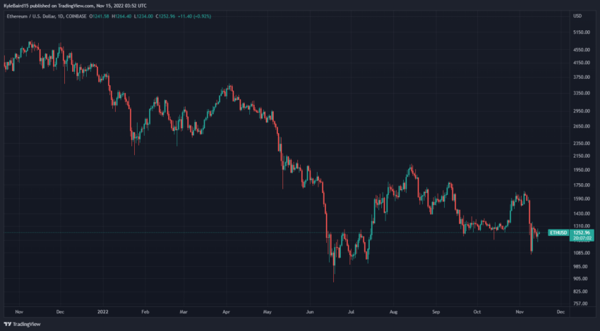Click the USD currency label on the price axis
The height and width of the screenshot is (331, 600).
tap(577, 16)
